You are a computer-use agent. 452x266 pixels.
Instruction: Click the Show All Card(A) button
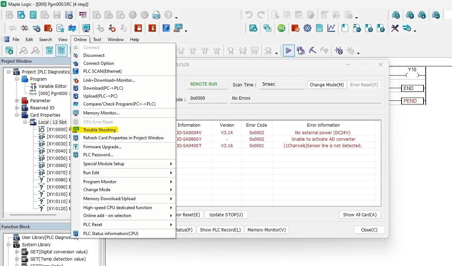point(359,215)
